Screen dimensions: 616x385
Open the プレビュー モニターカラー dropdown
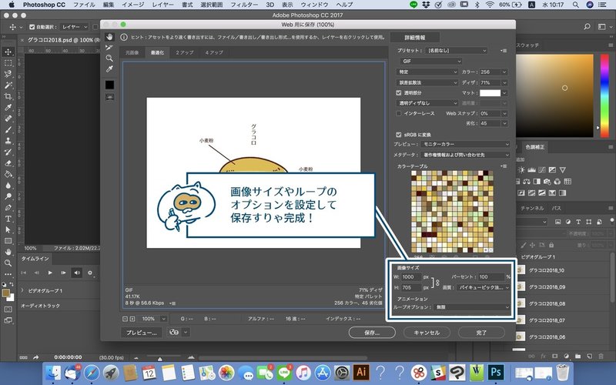click(465, 144)
